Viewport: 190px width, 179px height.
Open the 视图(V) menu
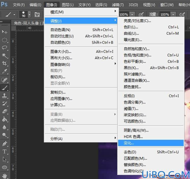(x=149, y=5)
